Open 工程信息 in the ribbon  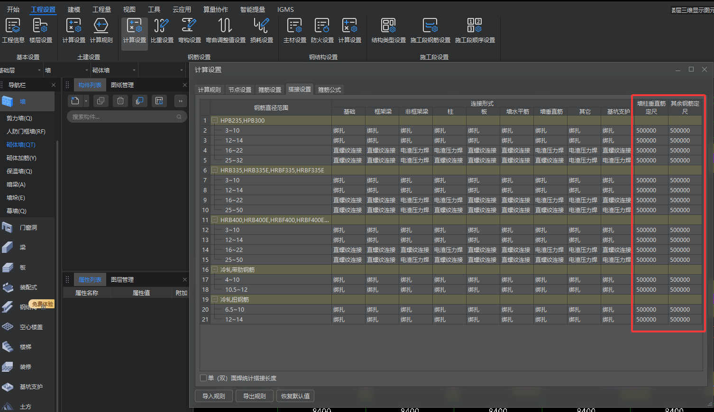(x=13, y=31)
